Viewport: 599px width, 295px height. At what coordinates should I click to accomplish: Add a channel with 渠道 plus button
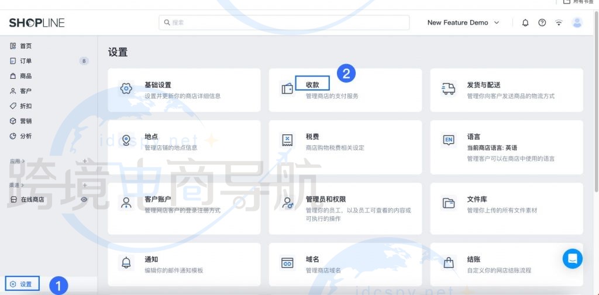(85, 185)
